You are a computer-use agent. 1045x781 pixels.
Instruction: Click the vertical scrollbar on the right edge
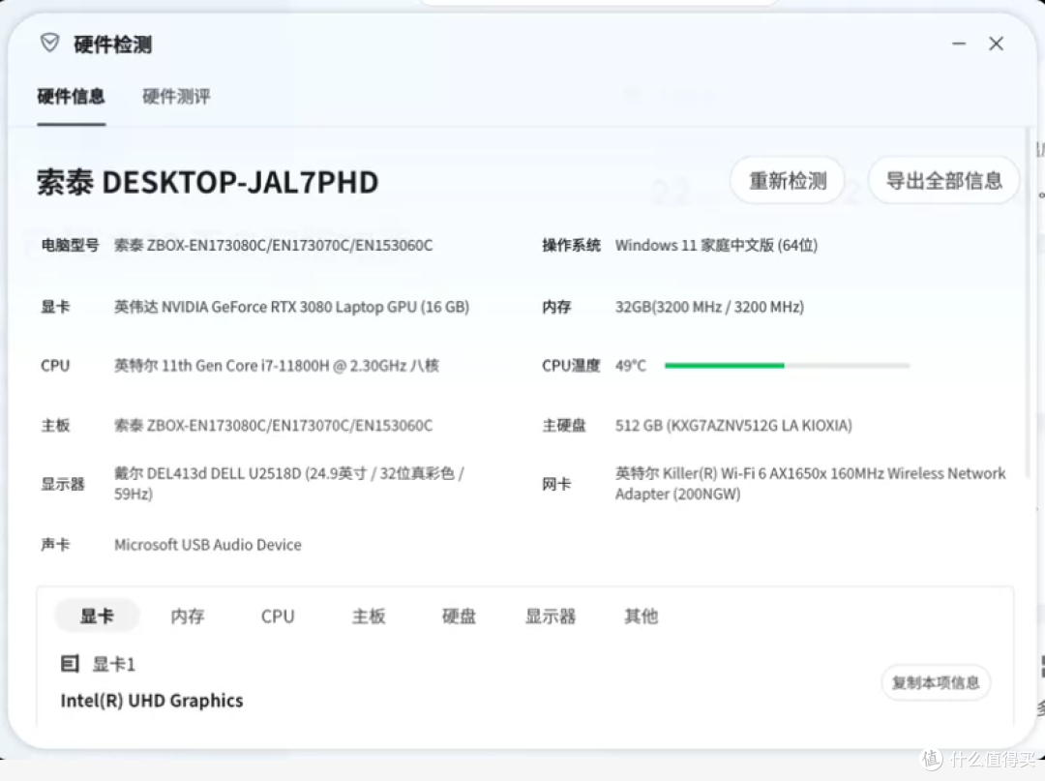(x=1028, y=303)
